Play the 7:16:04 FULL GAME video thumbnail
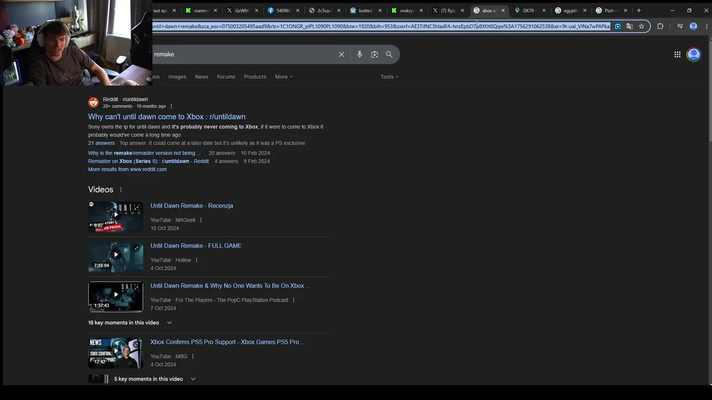Image resolution: width=712 pixels, height=400 pixels. (x=116, y=257)
